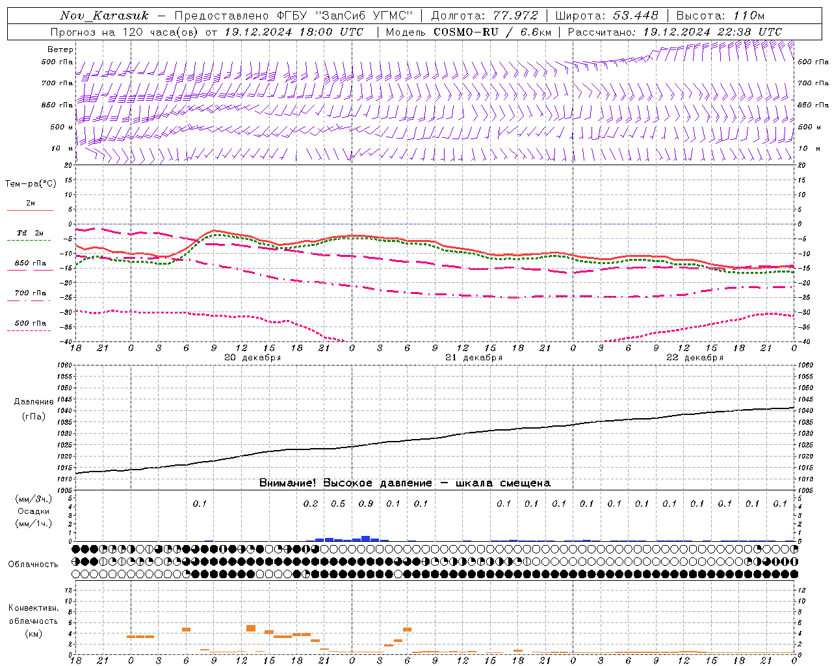Screen dimensions: 832x666
Task: Click the 0.5 precipitation value
Action: 338,503
